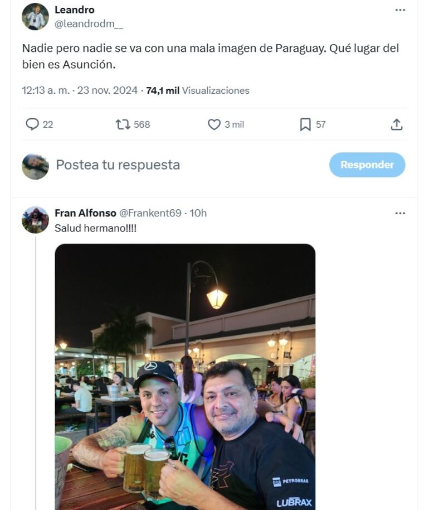Open more options on Fran Alfonso's reply

[400, 213]
